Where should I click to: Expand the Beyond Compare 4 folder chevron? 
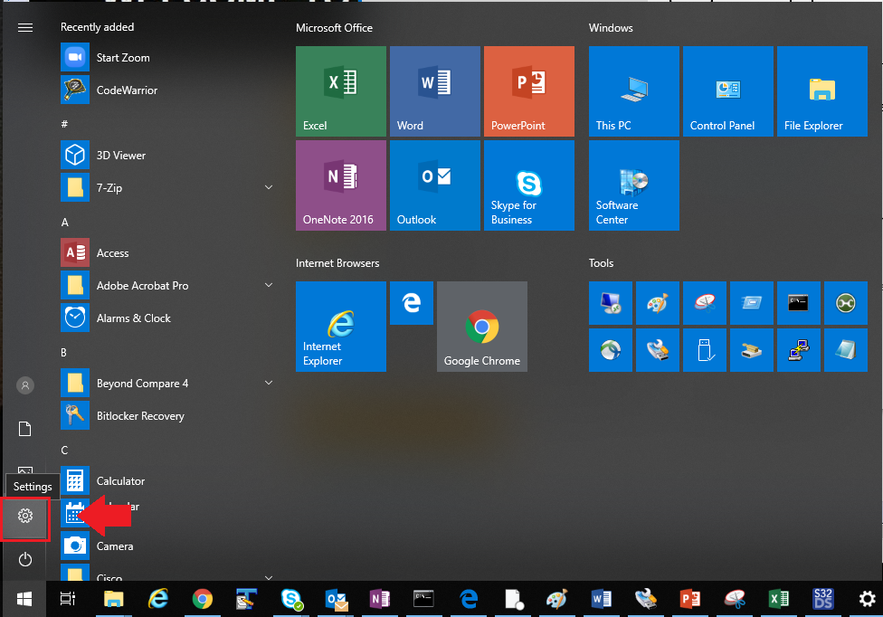click(x=269, y=383)
